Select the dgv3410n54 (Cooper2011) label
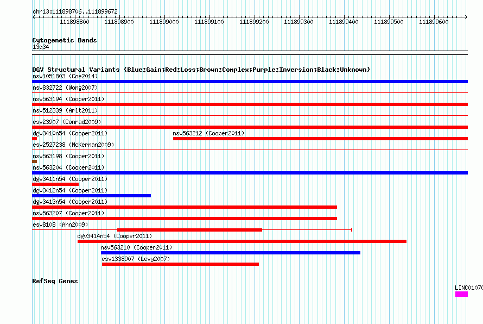Screen dimensions: 483x324 [x=70, y=133]
